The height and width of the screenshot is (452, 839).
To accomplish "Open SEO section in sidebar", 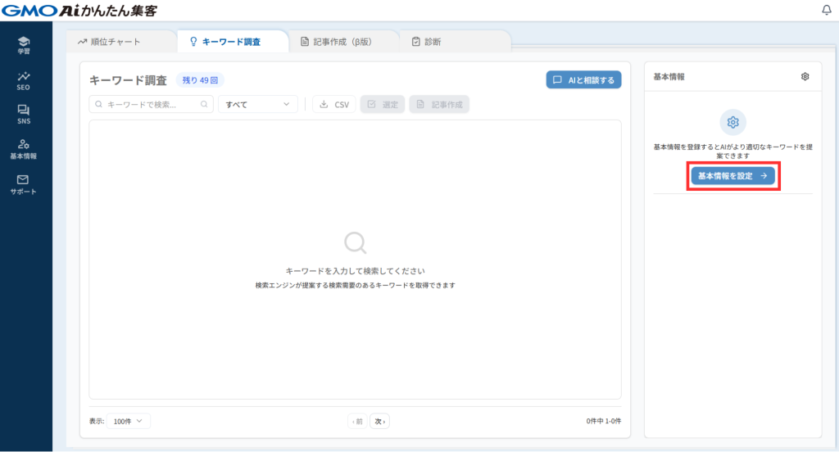I will click(x=23, y=80).
